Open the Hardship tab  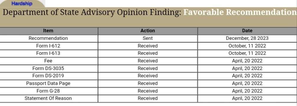22,4
